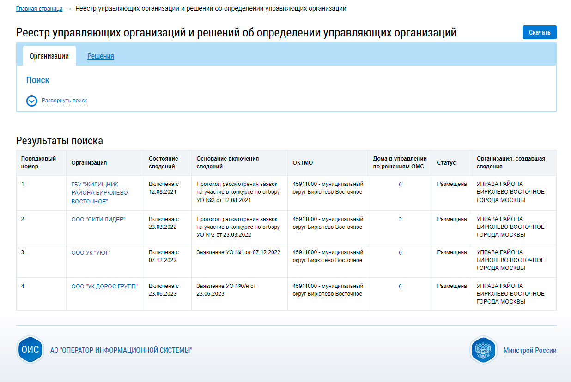This screenshot has height=382, width=571.
Task: Select the Организации tab
Action: 49,56
